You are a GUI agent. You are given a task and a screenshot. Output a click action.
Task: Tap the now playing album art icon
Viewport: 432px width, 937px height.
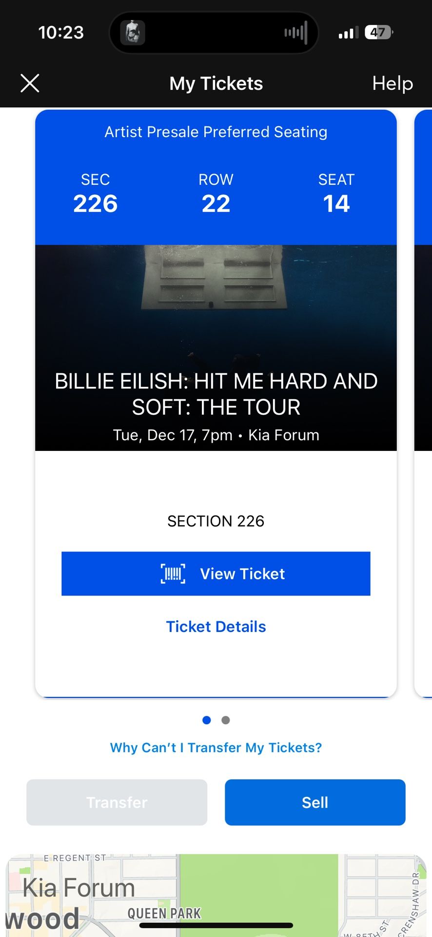point(133,33)
